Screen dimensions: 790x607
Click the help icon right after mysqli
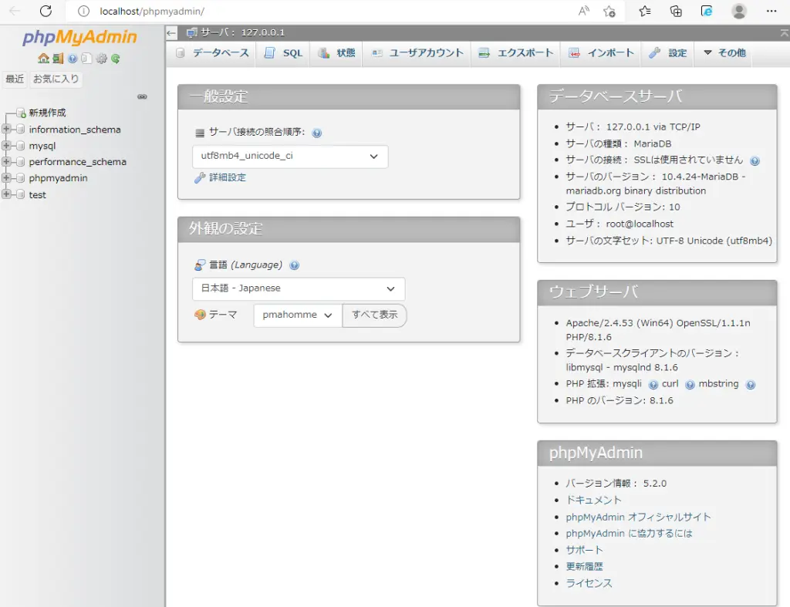pyautogui.click(x=653, y=385)
